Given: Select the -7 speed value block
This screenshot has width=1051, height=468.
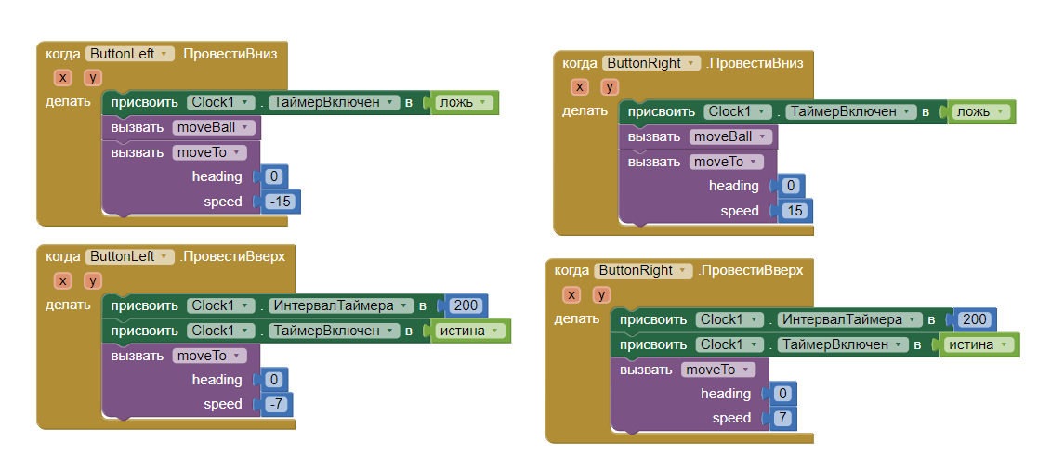Looking at the screenshot, I should (x=278, y=404).
